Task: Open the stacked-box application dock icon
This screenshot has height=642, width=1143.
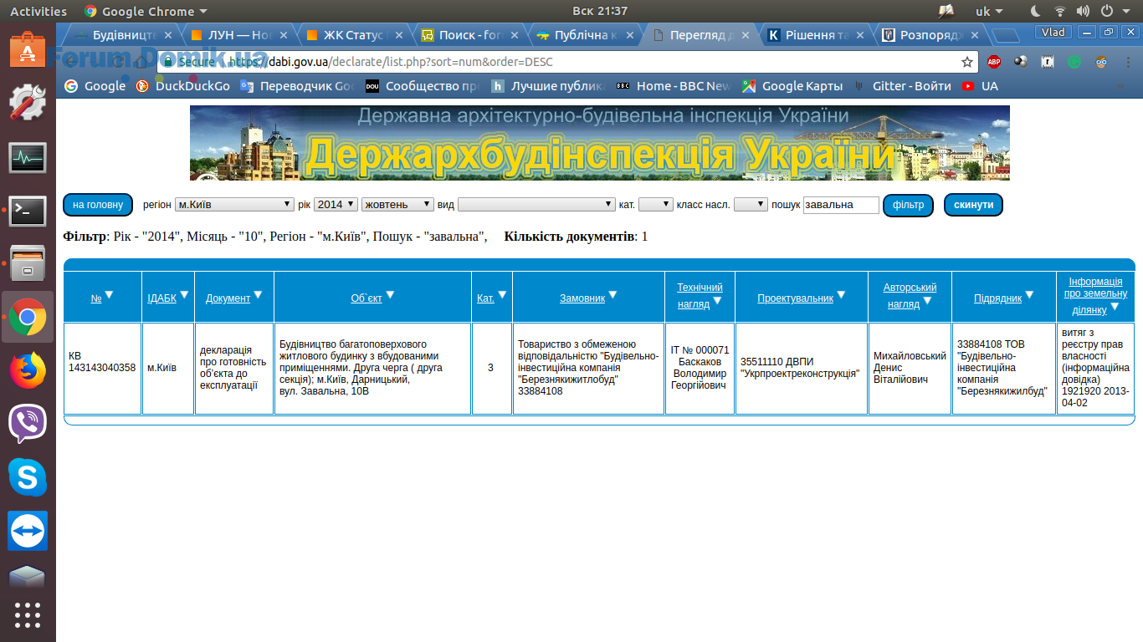Action: pyautogui.click(x=28, y=578)
